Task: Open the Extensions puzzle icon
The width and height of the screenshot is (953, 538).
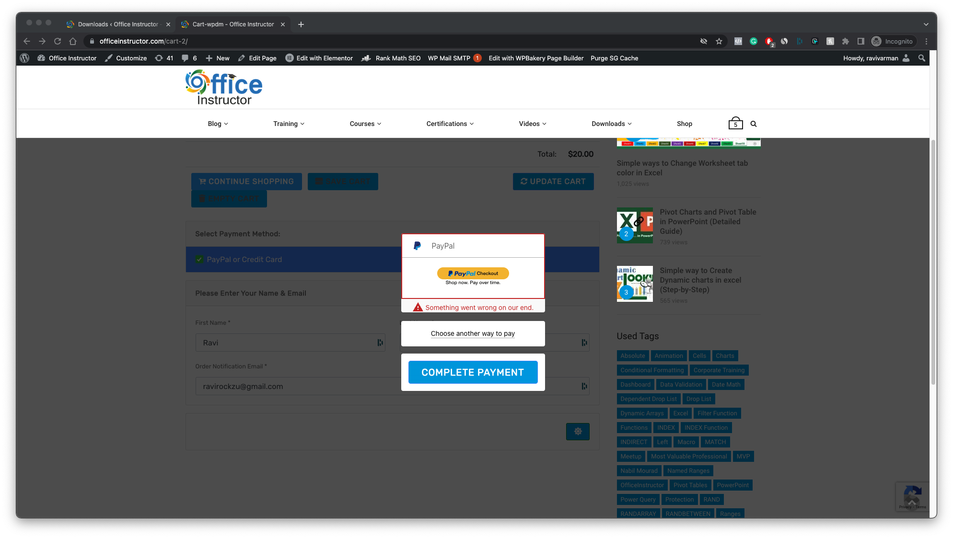Action: tap(846, 41)
